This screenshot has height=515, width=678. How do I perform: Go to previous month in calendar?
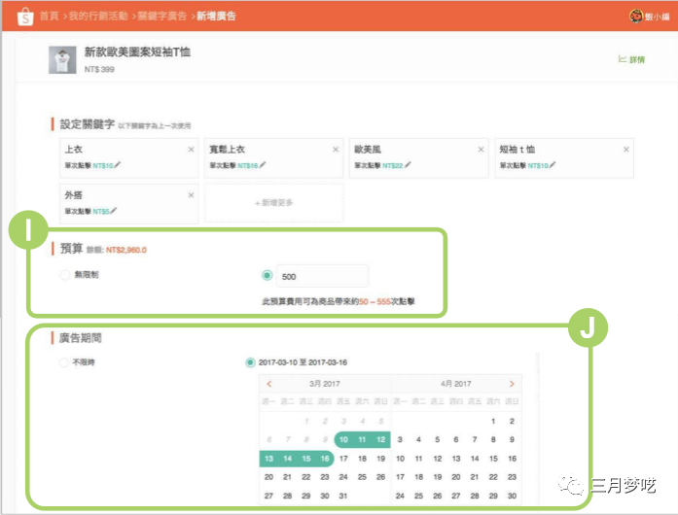(269, 384)
